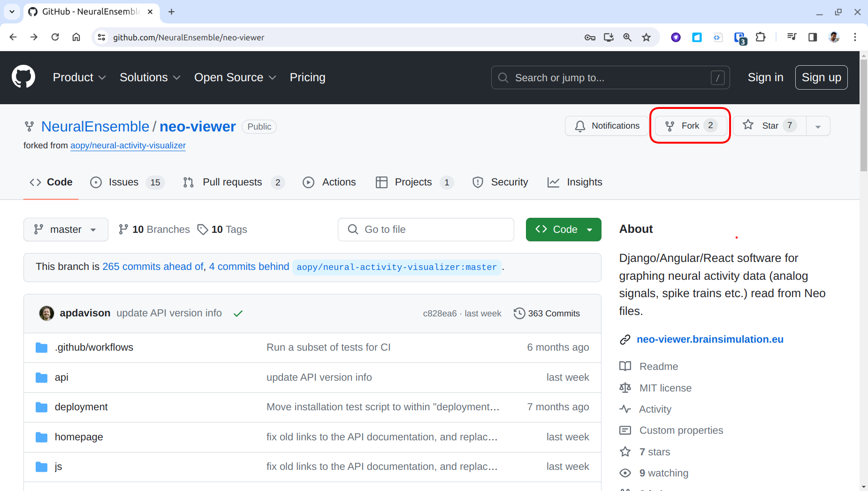This screenshot has height=491, width=868.
Task: Open the neo-viewer.brainsimulation.eu link
Action: (x=709, y=339)
